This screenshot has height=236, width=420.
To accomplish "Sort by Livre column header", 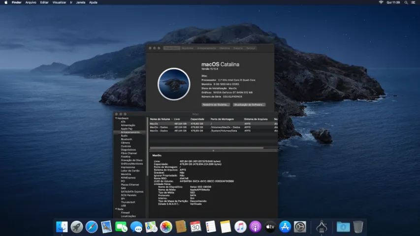I will click(177, 119).
